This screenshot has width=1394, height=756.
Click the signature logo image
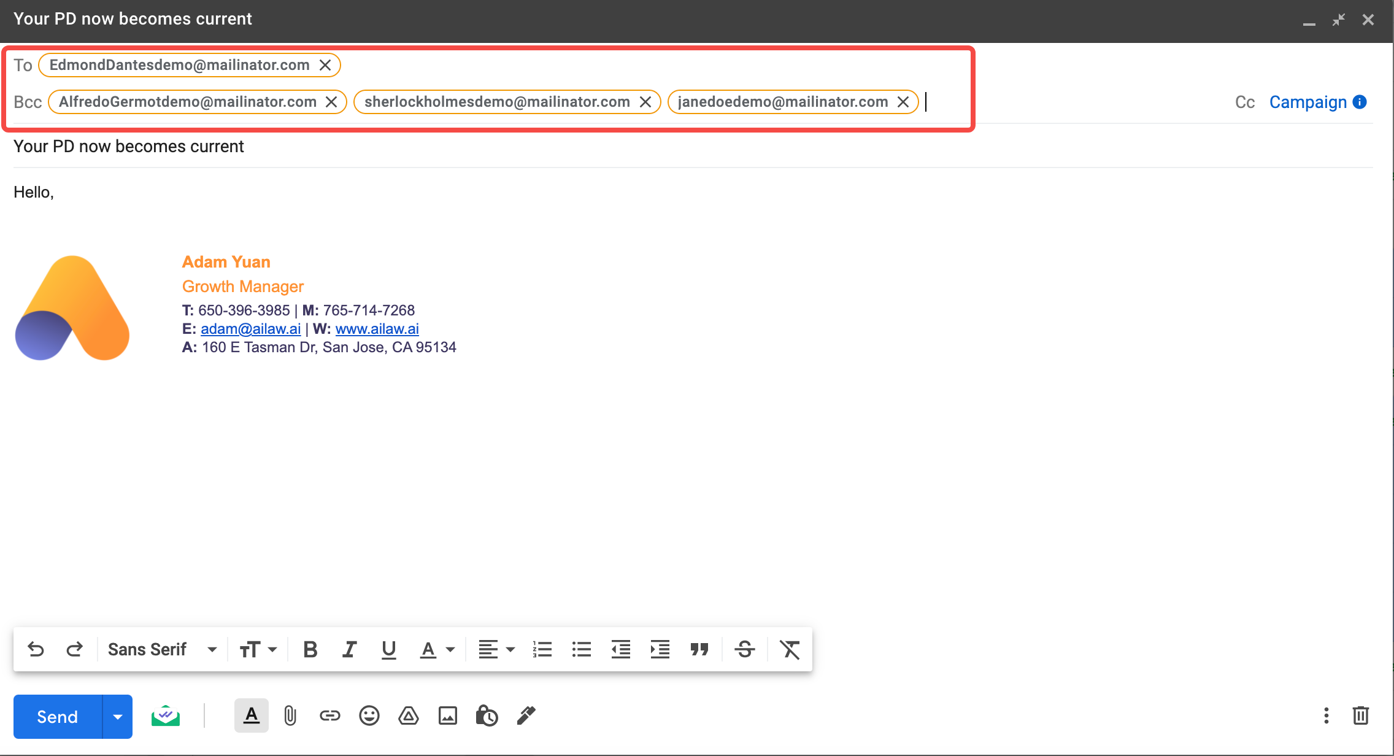(72, 308)
